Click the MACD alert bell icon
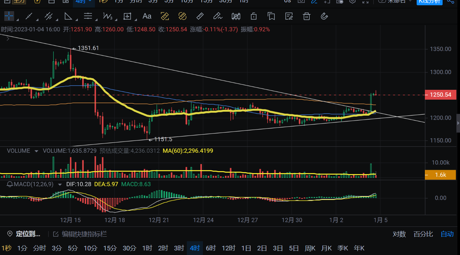The width and height of the screenshot is (460, 255). tap(10, 184)
